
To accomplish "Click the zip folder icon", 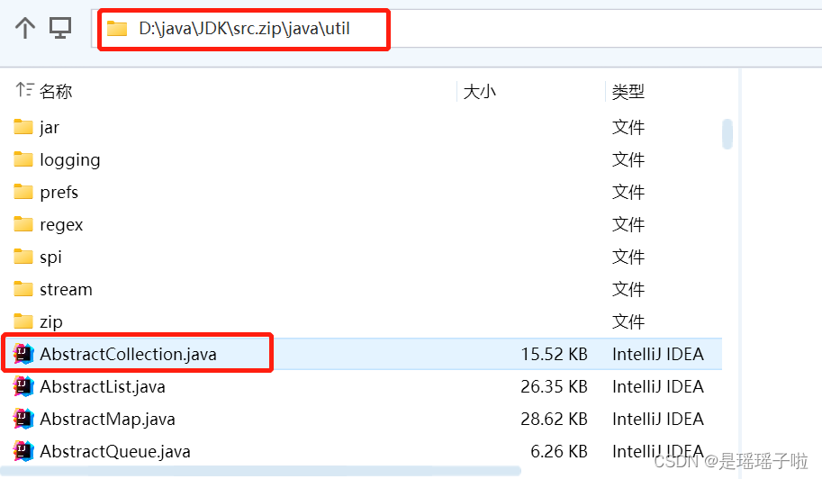I will (x=23, y=321).
